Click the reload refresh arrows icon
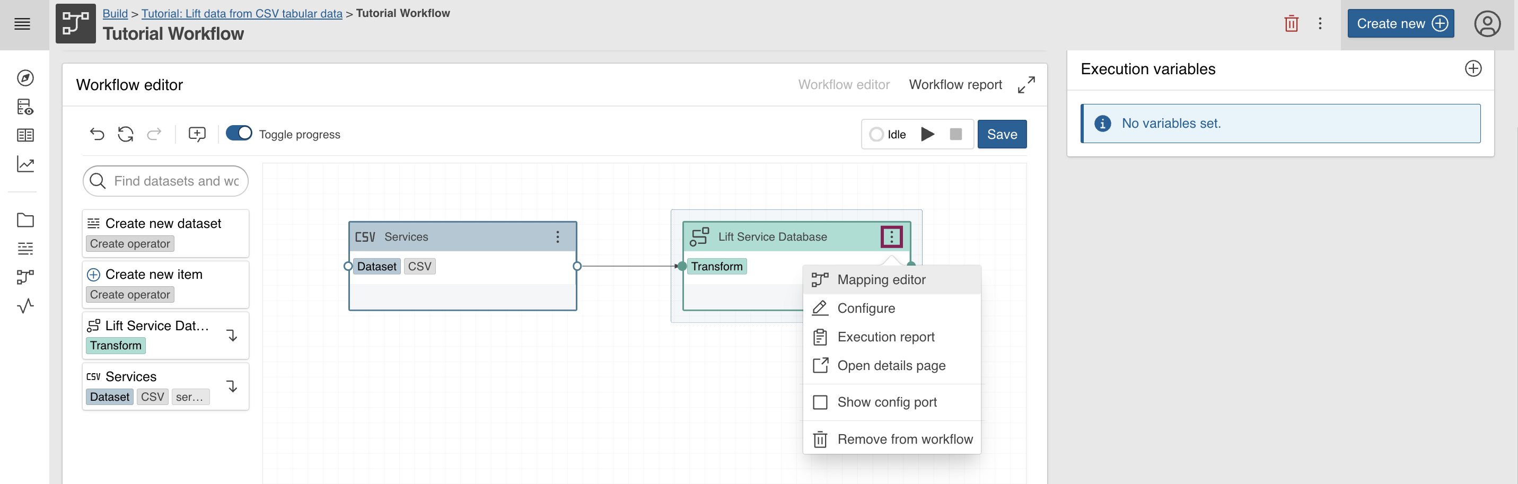1518x484 pixels. (x=126, y=135)
